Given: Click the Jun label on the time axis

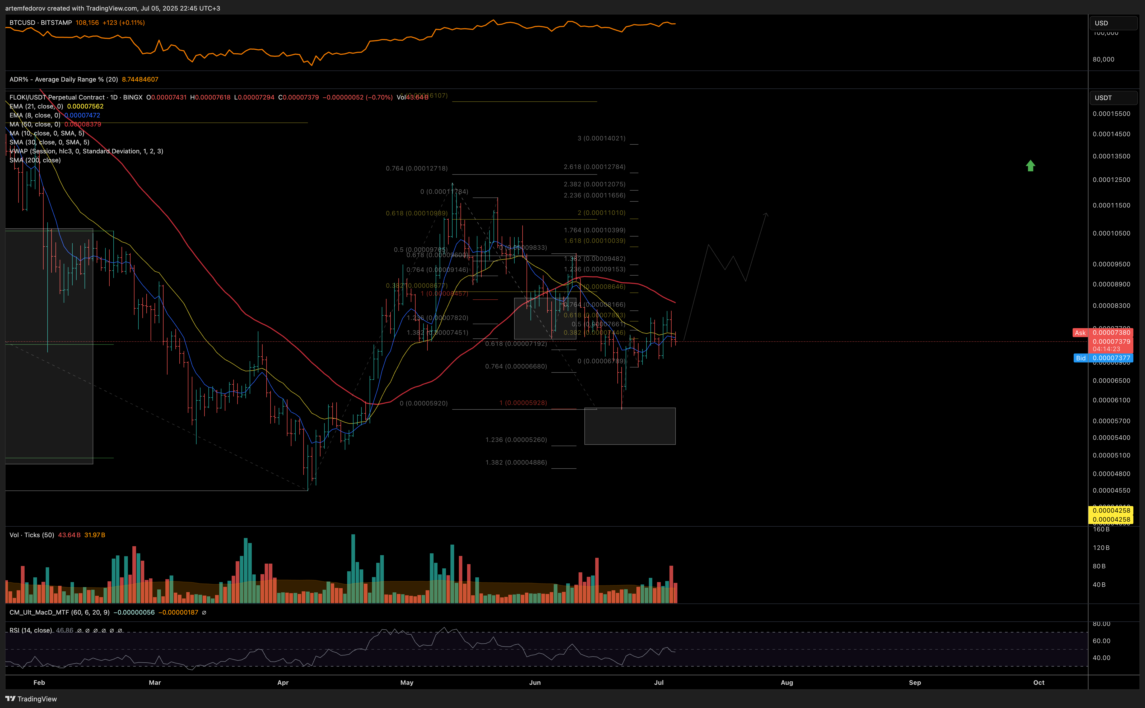Looking at the screenshot, I should (x=535, y=683).
